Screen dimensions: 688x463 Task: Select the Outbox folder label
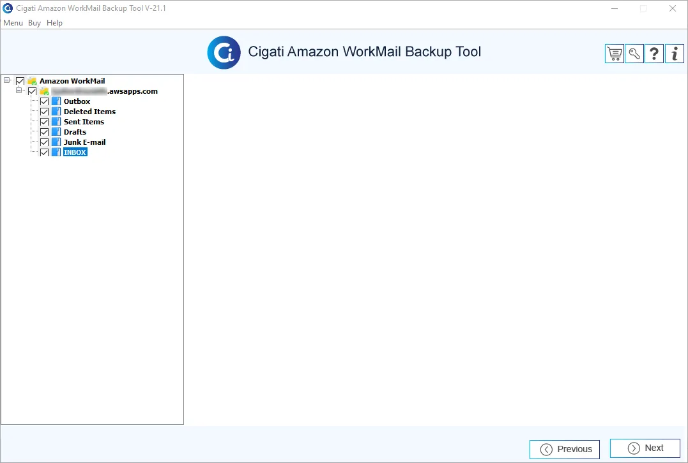pos(77,101)
